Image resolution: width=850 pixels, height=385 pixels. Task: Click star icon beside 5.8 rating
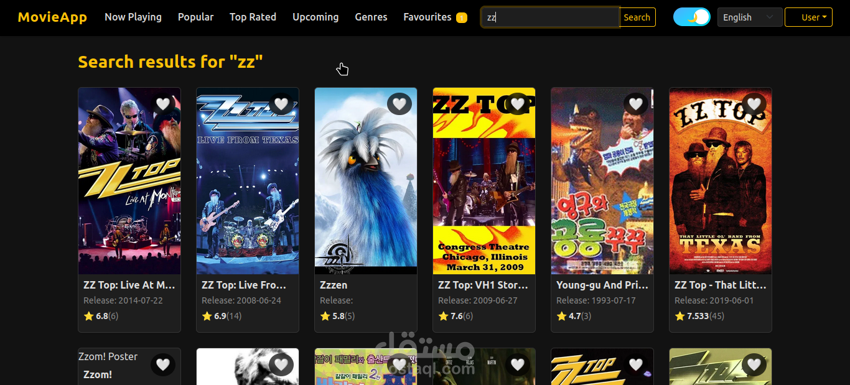(325, 316)
